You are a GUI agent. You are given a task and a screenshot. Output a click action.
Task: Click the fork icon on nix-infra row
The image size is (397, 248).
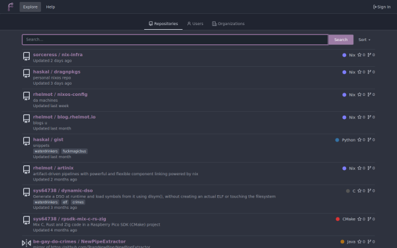(369, 55)
